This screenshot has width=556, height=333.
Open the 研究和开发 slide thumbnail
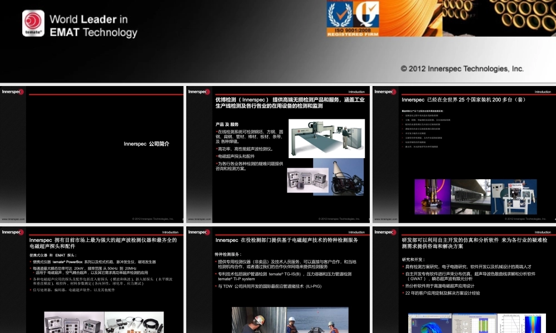click(x=464, y=280)
